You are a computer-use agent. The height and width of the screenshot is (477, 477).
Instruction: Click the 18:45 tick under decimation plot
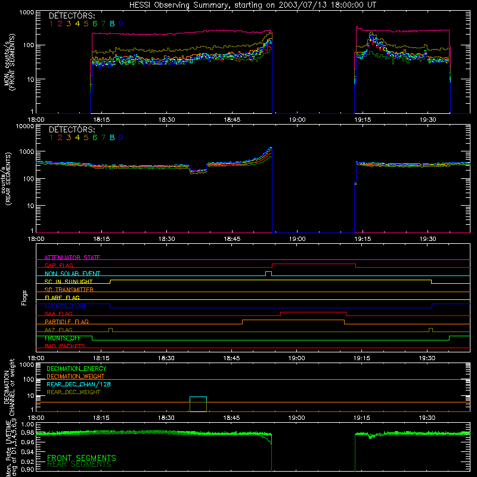coord(231,418)
